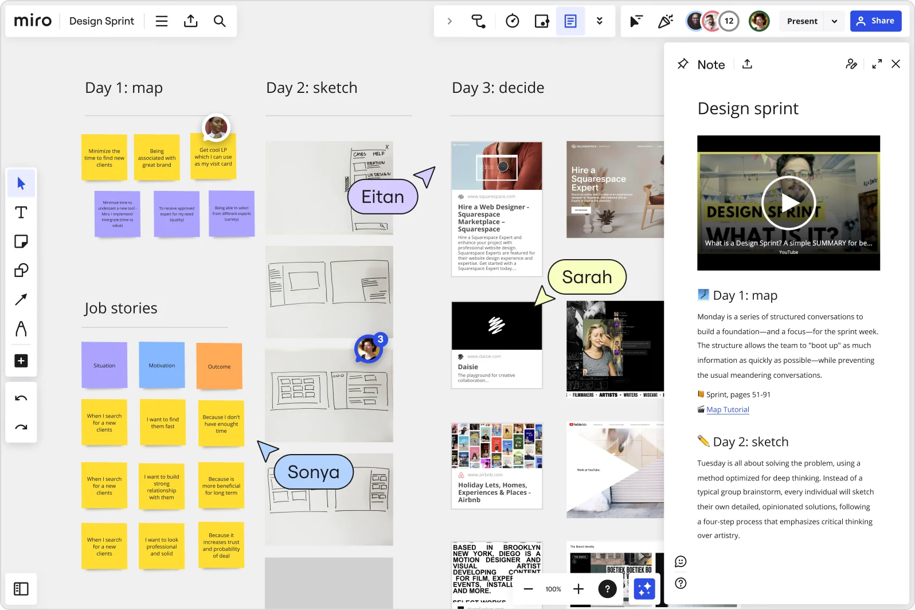Toggle the frames panel at bottom left
915x610 pixels.
pyautogui.click(x=21, y=589)
